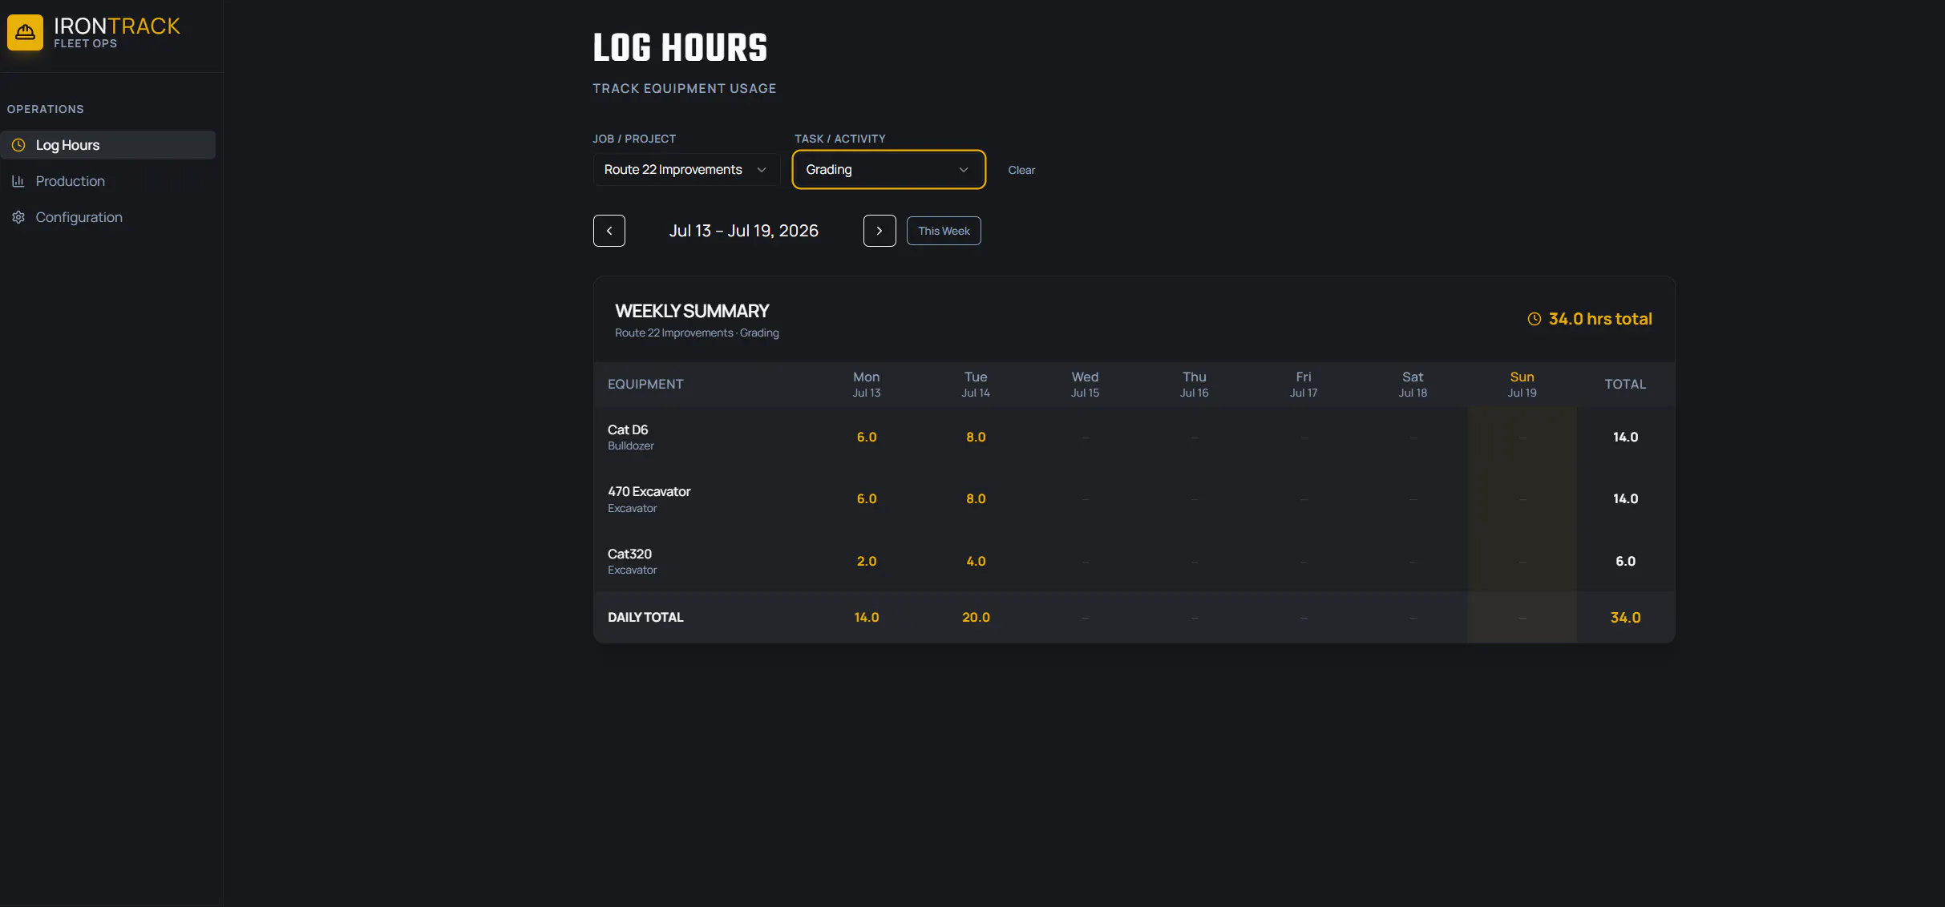Click 470 Excavator row total 14.0

click(1625, 499)
